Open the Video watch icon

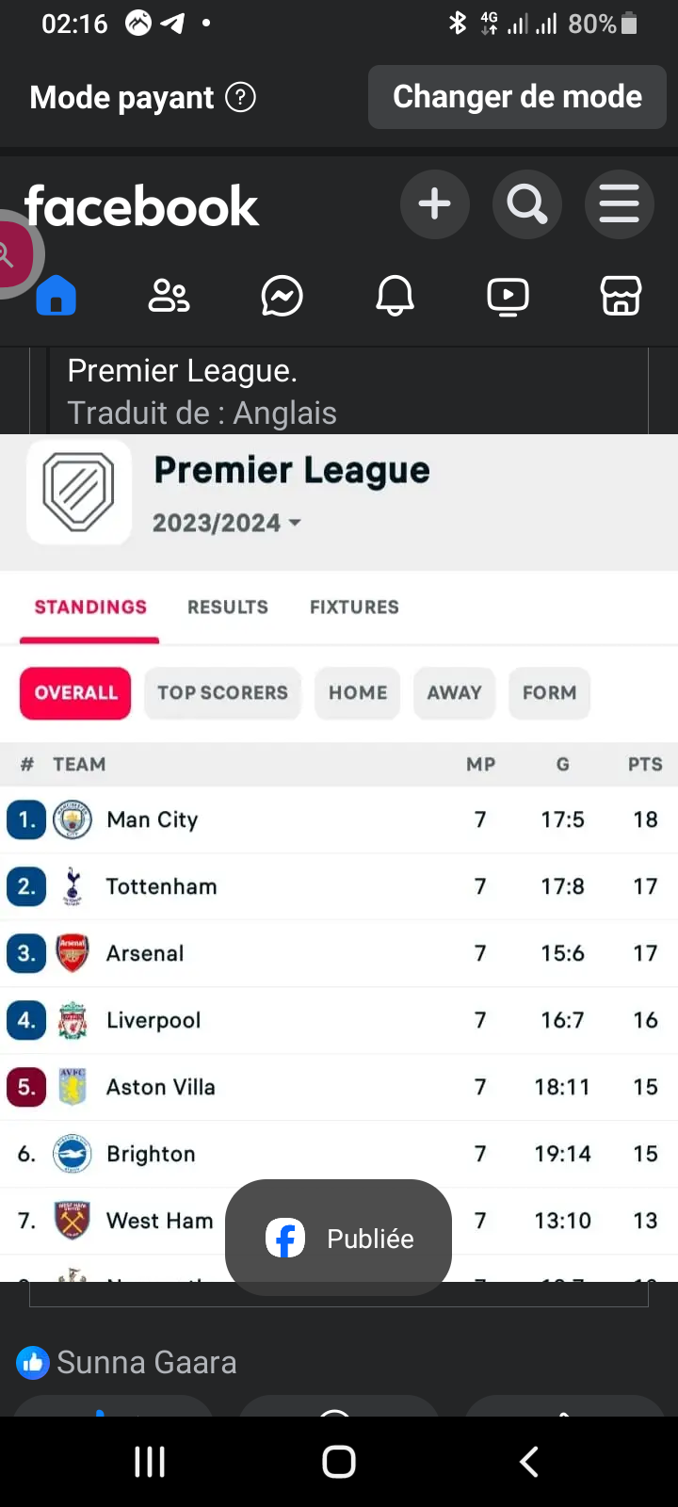508,297
